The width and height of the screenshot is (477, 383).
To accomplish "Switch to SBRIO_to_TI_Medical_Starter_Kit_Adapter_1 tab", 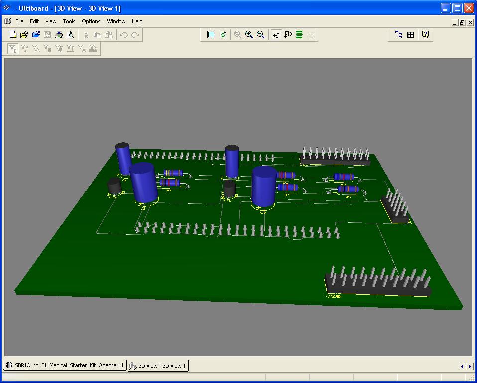I will coord(65,365).
